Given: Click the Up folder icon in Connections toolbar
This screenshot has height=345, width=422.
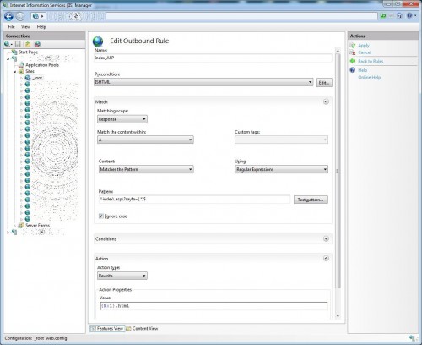Looking at the screenshot, I should (28, 44).
